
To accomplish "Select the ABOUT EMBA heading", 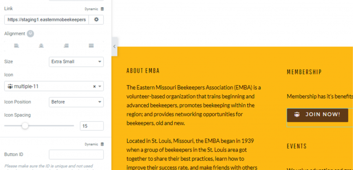I will pyautogui.click(x=143, y=71).
